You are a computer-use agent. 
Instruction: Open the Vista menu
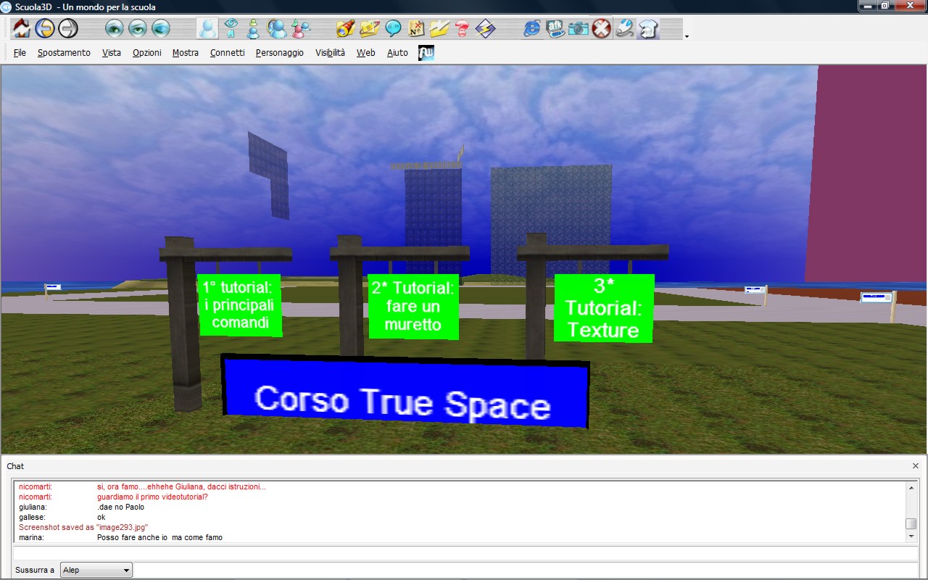112,53
